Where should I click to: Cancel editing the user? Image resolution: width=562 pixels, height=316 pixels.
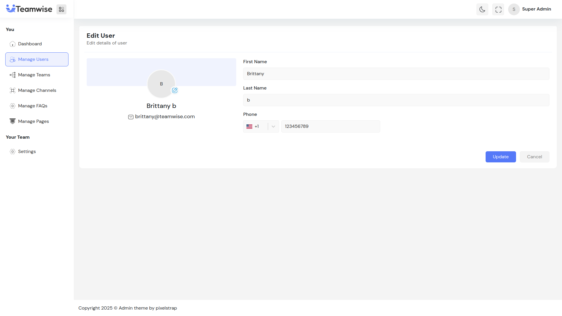[x=534, y=157]
